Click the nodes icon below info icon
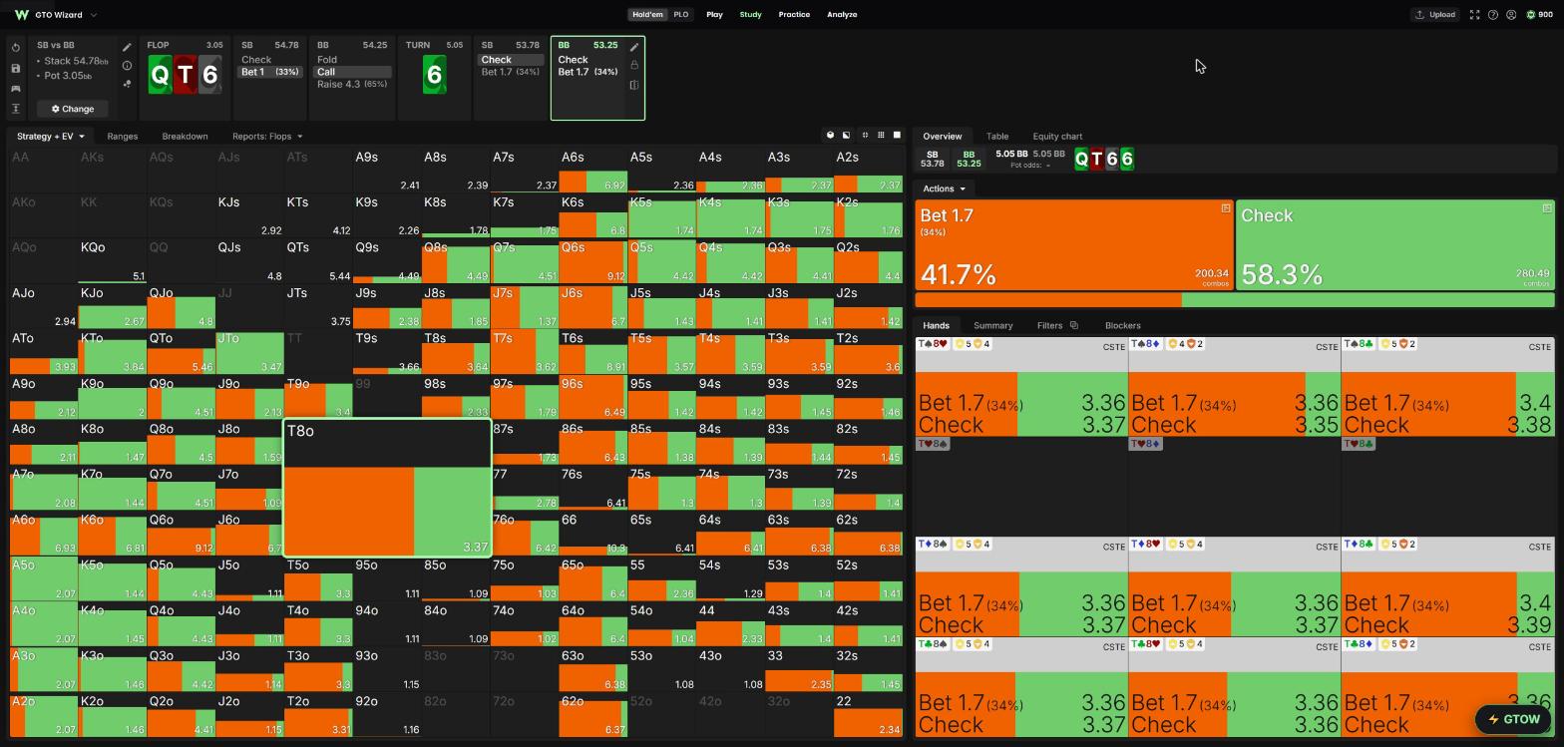The height and width of the screenshot is (747, 1564). tap(127, 85)
